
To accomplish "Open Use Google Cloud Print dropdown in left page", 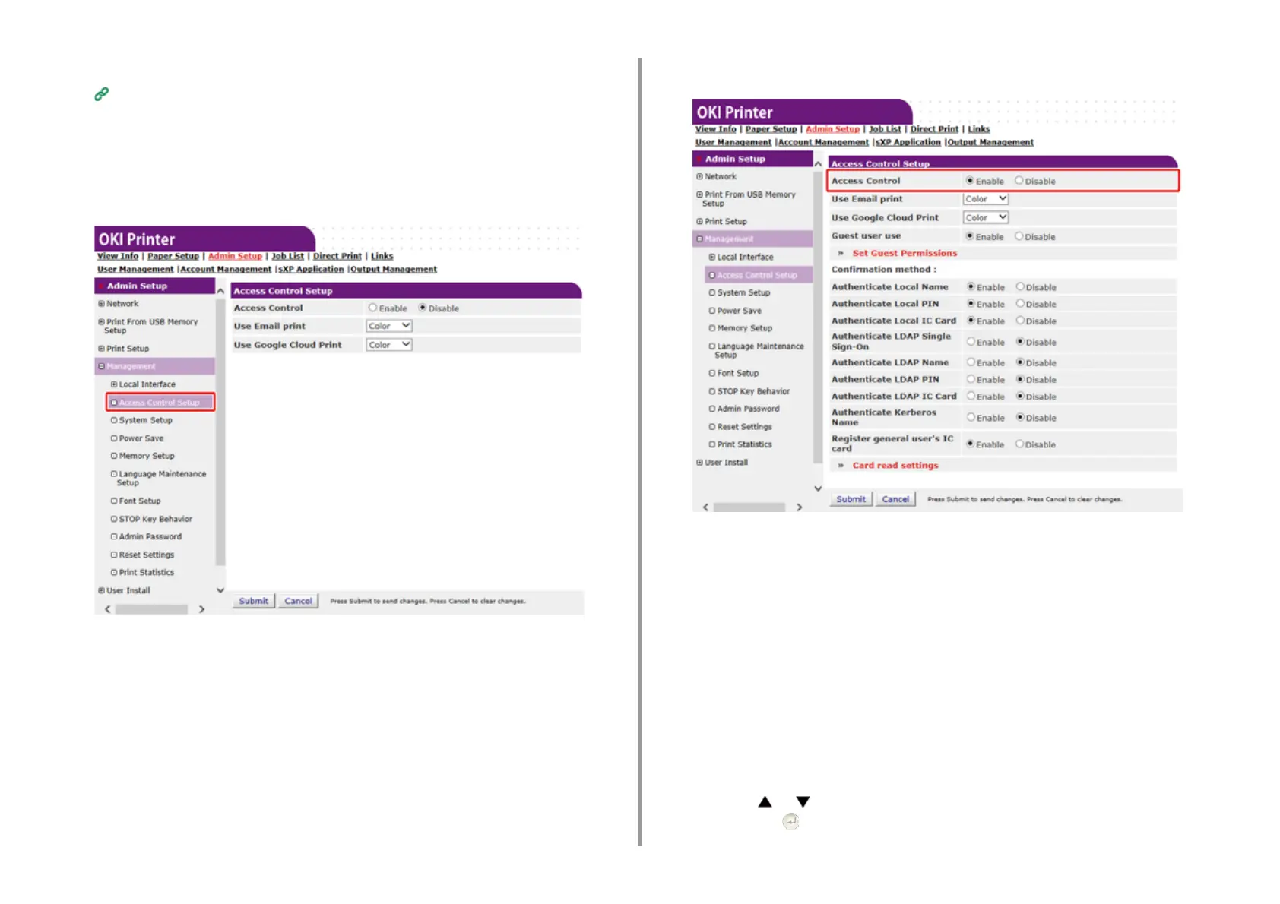I will [388, 345].
